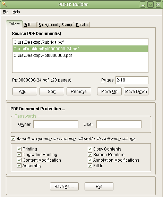
Task: Uncheck the Fill In permission
Action: click(90, 166)
